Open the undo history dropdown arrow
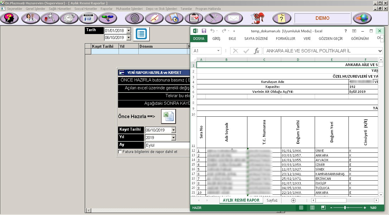 217,31
